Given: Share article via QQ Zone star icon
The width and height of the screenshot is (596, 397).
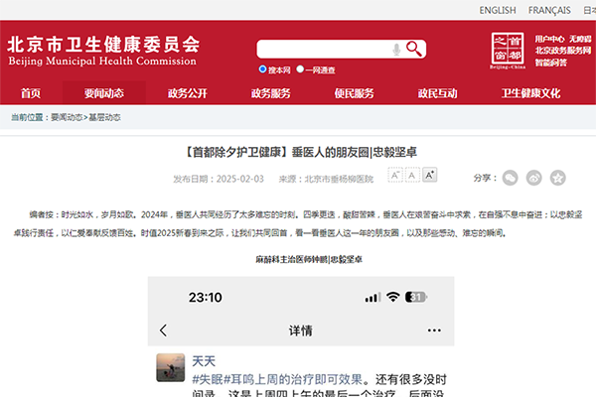Looking at the screenshot, I should (x=558, y=178).
